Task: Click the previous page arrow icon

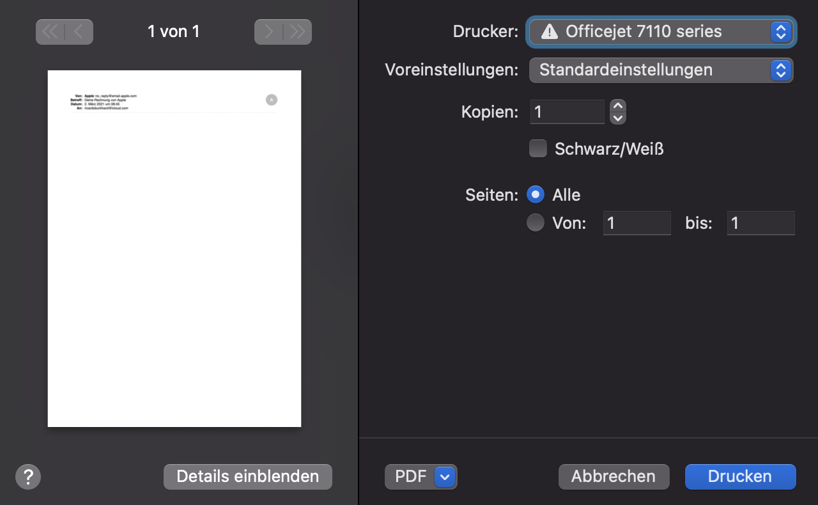Action: pos(79,32)
